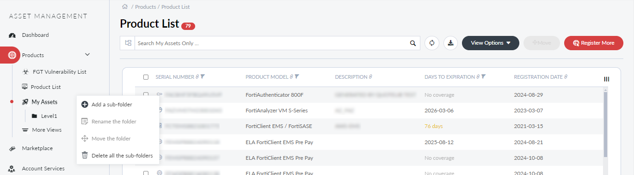Click the device icon in FortiAuthenticator 800F row
The width and height of the screenshot is (634, 175).
pos(160,95)
